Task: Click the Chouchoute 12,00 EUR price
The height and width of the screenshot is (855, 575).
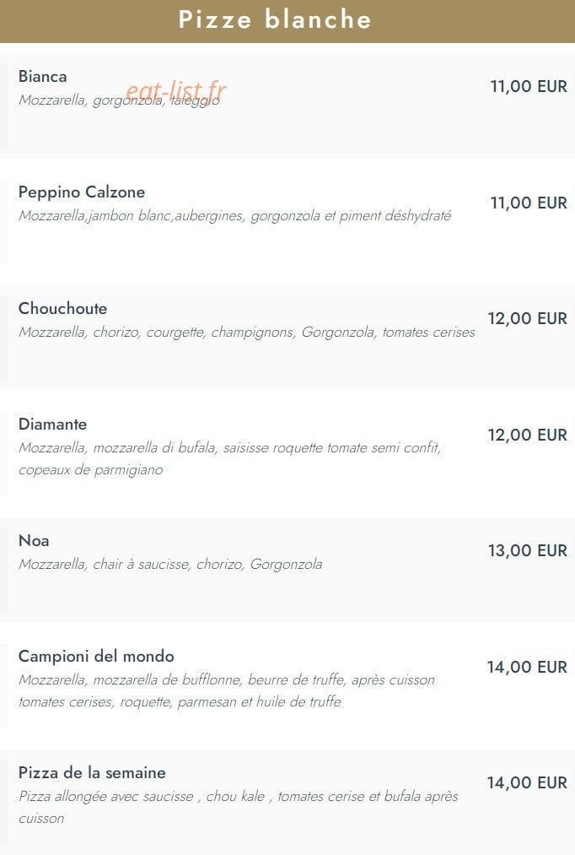Action: click(x=528, y=318)
